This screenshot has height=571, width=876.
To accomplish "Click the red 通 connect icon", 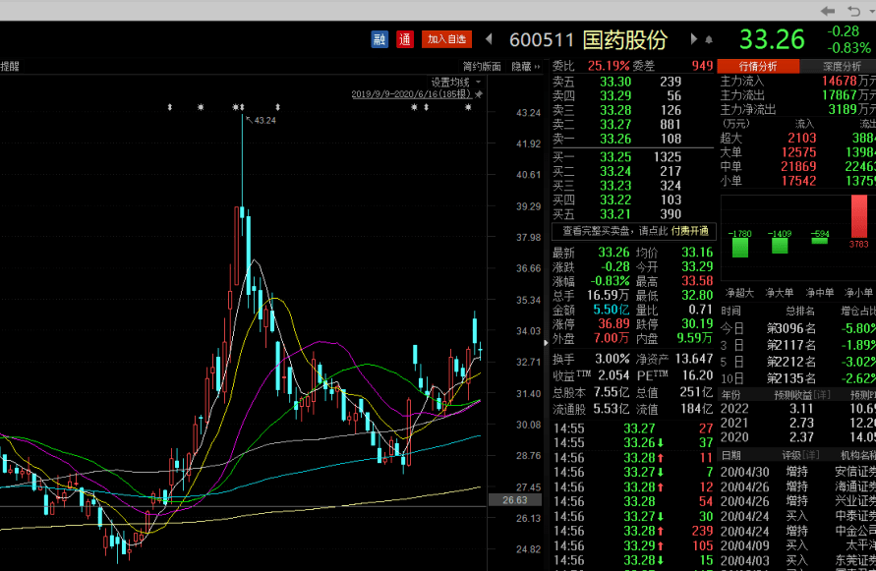I will tap(404, 39).
